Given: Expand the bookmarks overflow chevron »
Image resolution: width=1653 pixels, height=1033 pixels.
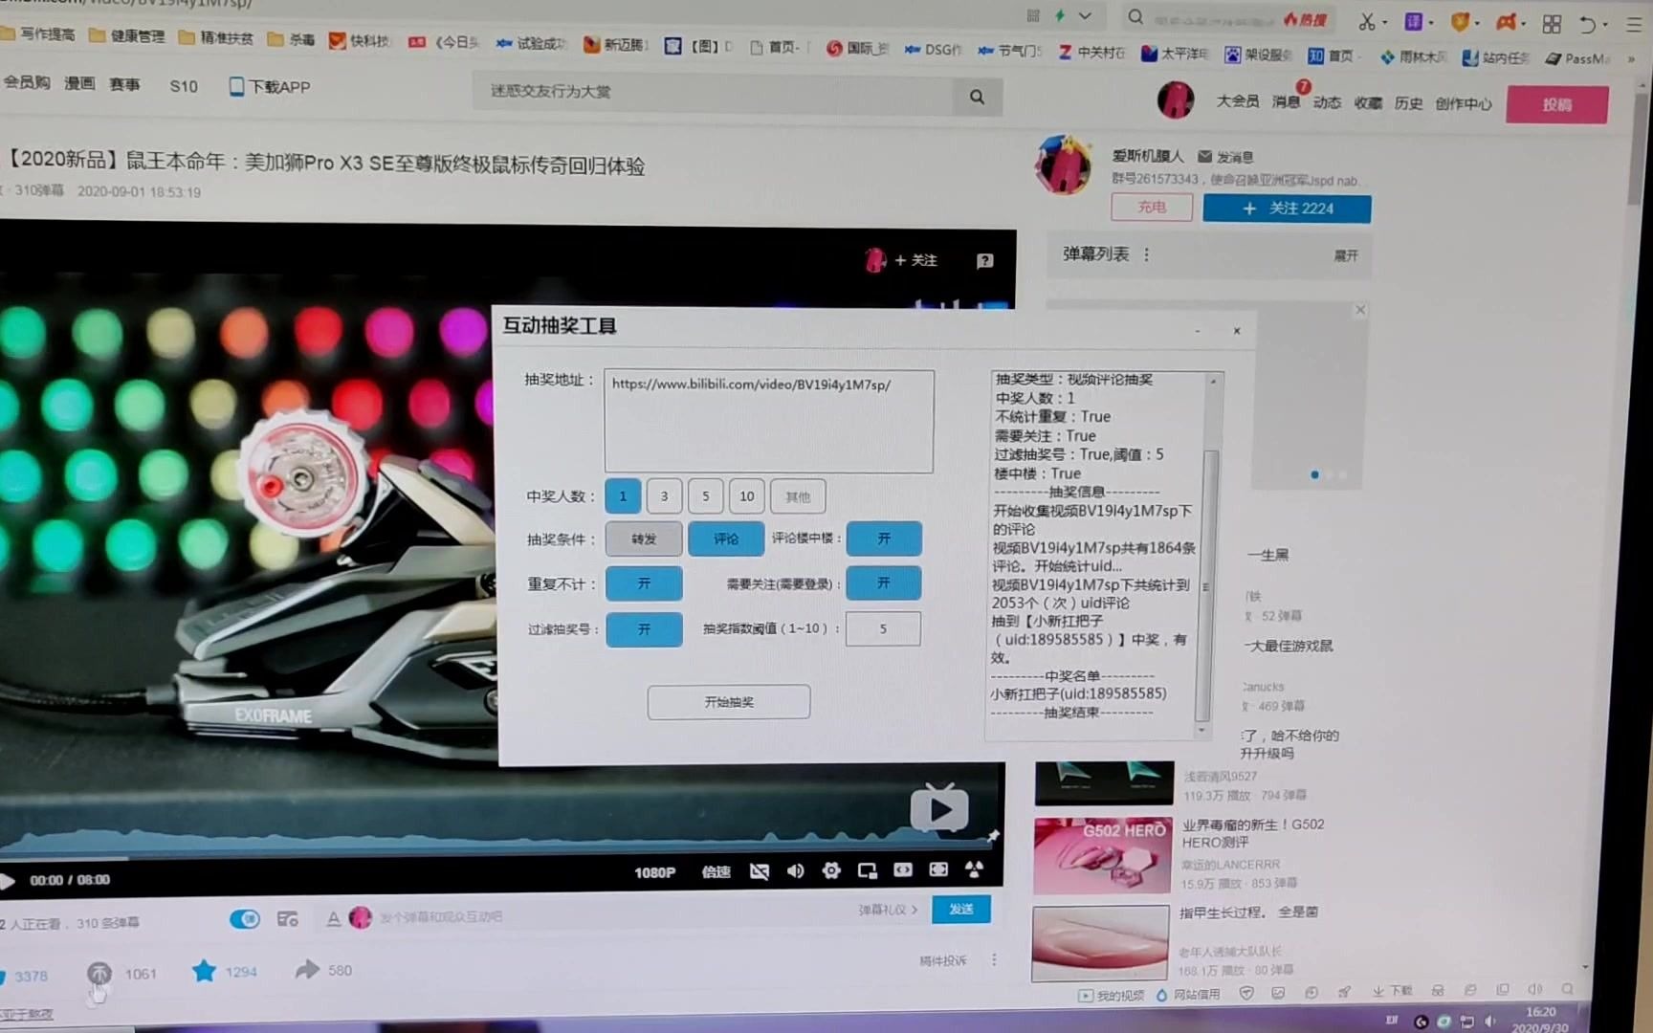Looking at the screenshot, I should 1631,59.
